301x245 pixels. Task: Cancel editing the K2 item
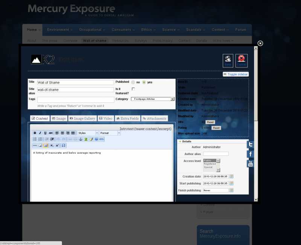tap(242, 61)
